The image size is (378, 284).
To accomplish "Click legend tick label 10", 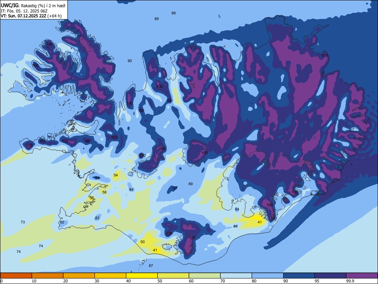I will (34, 281).
